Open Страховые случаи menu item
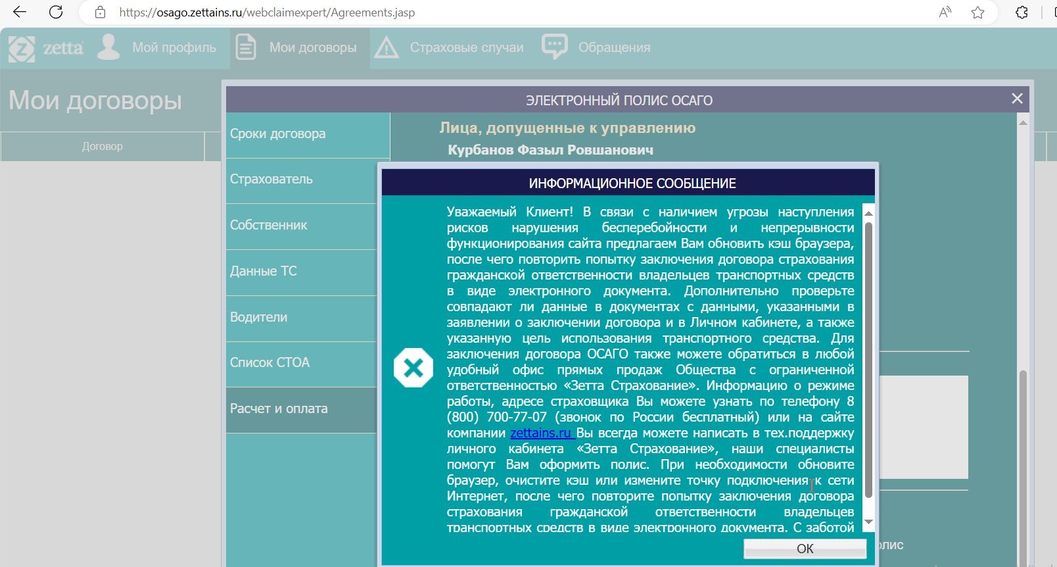The width and height of the screenshot is (1057, 567). pos(467,47)
